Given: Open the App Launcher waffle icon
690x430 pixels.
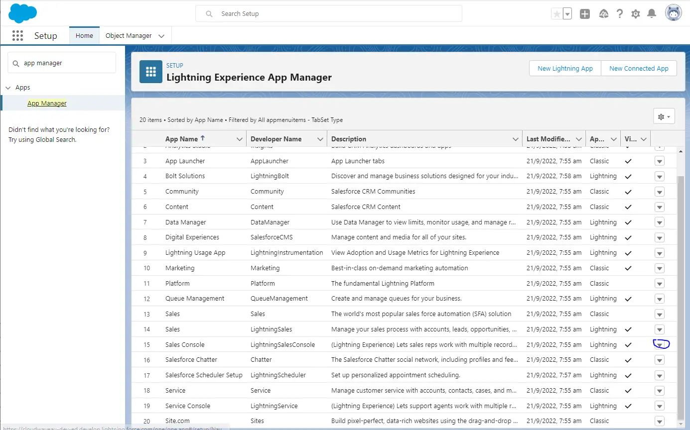Looking at the screenshot, I should 17,36.
